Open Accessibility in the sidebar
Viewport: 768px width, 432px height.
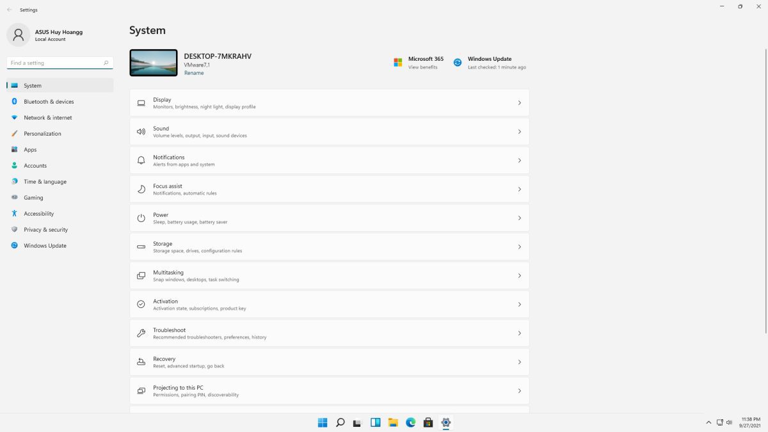pyautogui.click(x=60, y=214)
